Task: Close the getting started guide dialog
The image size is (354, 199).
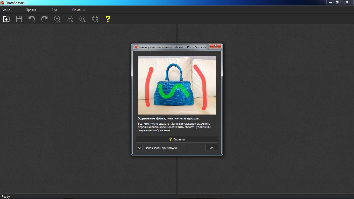Action: pyautogui.click(x=215, y=46)
